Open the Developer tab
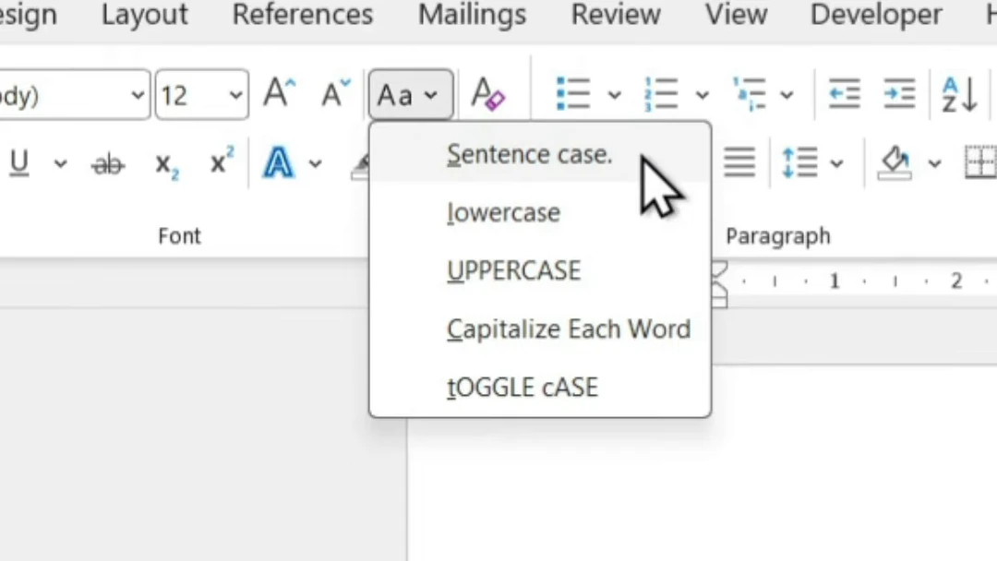 click(876, 16)
